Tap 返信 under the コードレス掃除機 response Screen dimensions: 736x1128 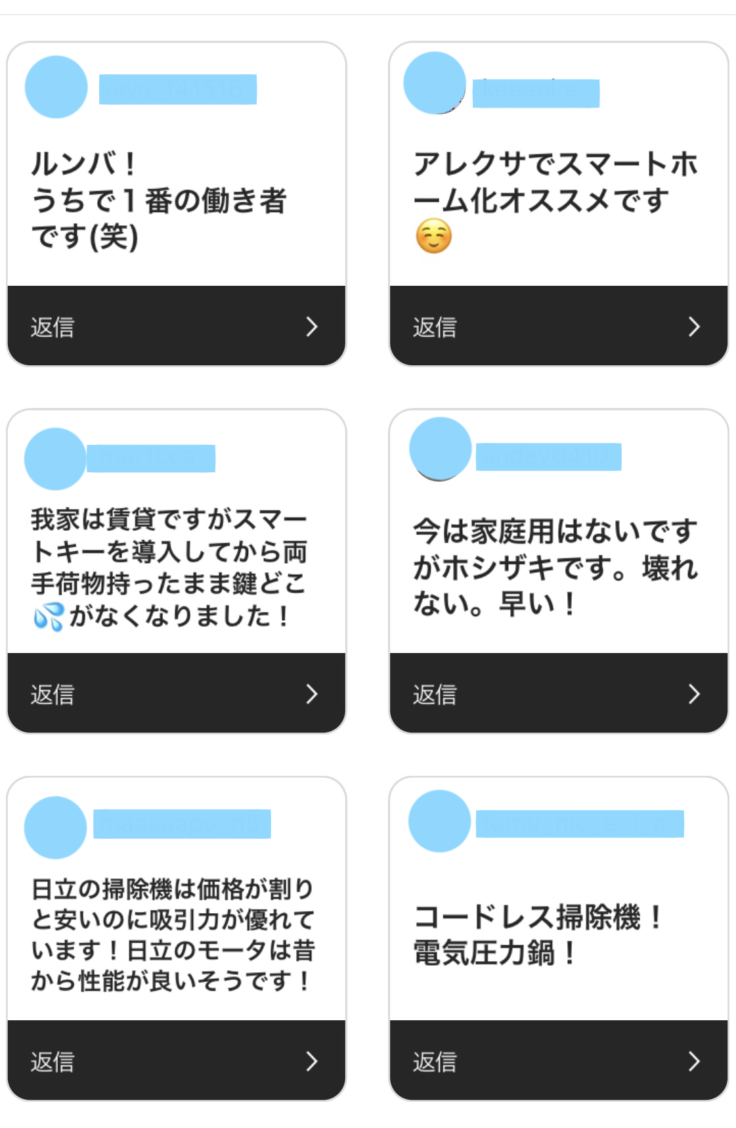(435, 1062)
